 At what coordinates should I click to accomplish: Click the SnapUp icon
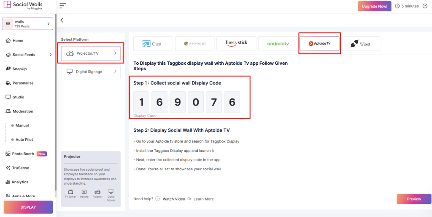[8, 69]
